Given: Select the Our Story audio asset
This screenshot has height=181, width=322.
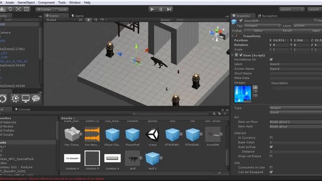Looking at the screenshot, I should 92,134.
